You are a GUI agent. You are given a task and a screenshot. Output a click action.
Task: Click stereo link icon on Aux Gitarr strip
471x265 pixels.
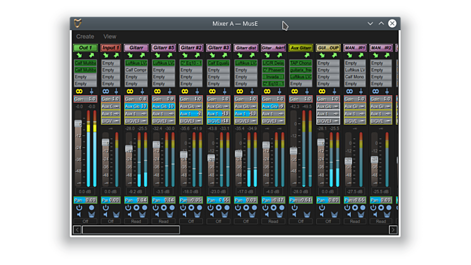click(x=294, y=91)
